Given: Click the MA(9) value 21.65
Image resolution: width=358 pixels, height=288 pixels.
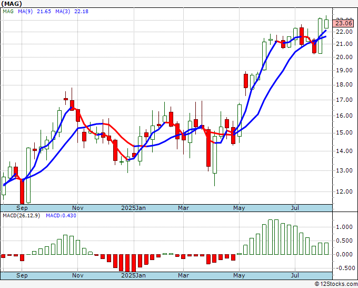Looking at the screenshot, I should coord(44,12).
